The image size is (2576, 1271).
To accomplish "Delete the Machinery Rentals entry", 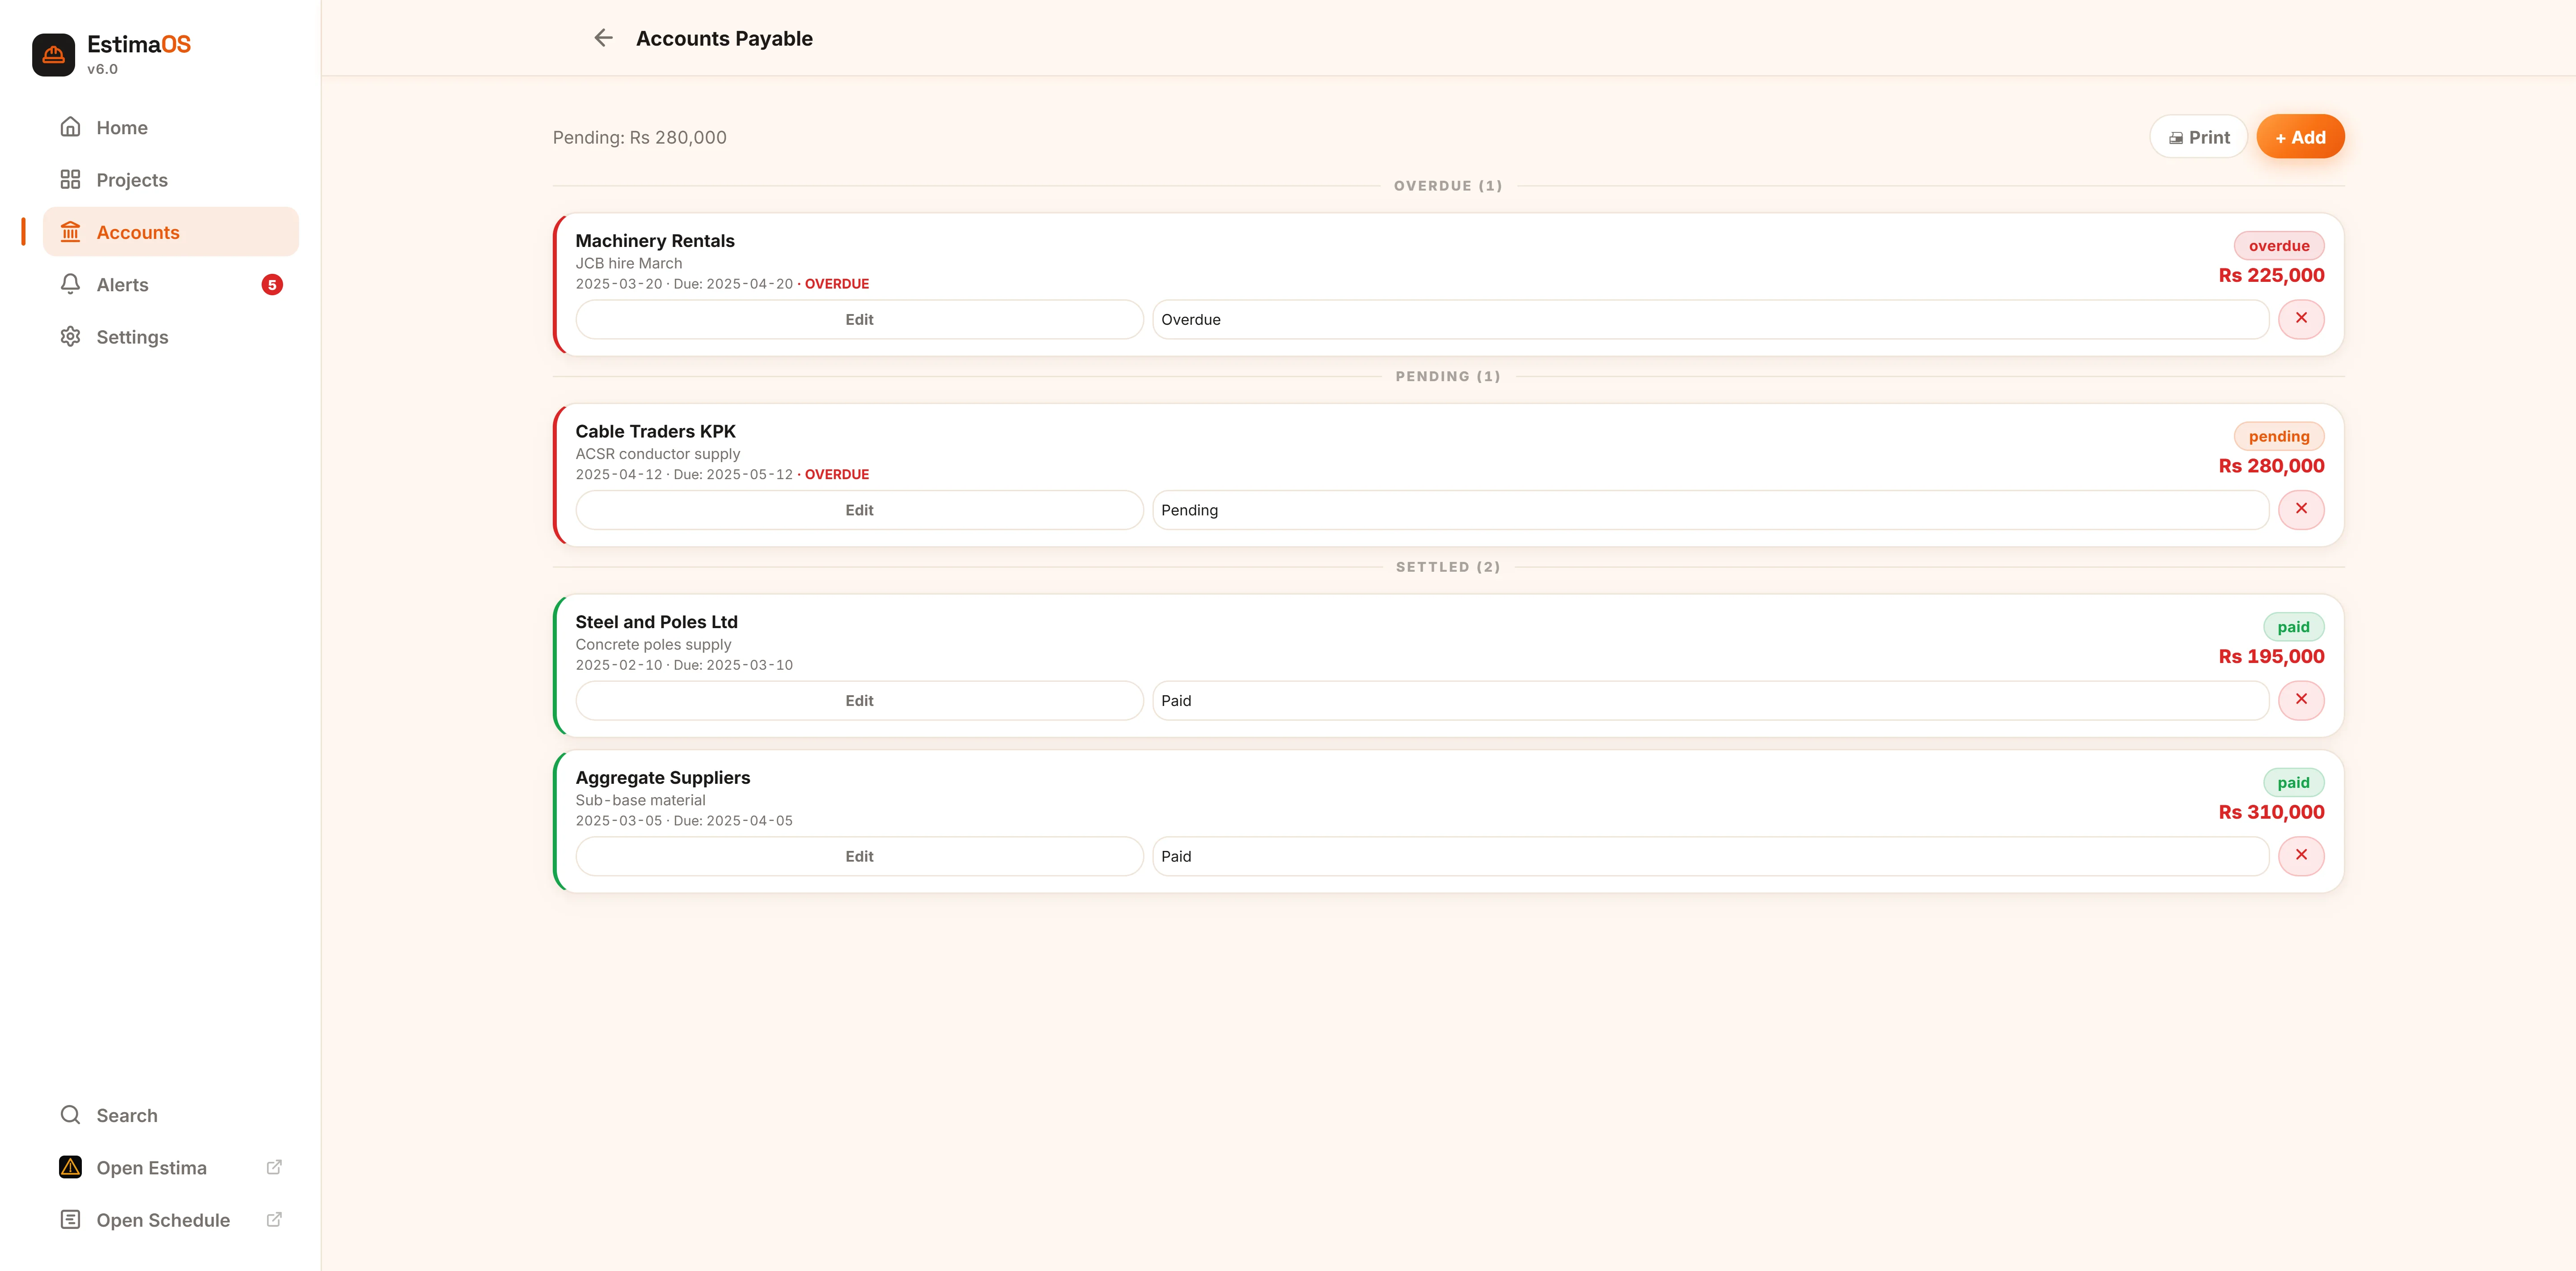I will click(2301, 319).
